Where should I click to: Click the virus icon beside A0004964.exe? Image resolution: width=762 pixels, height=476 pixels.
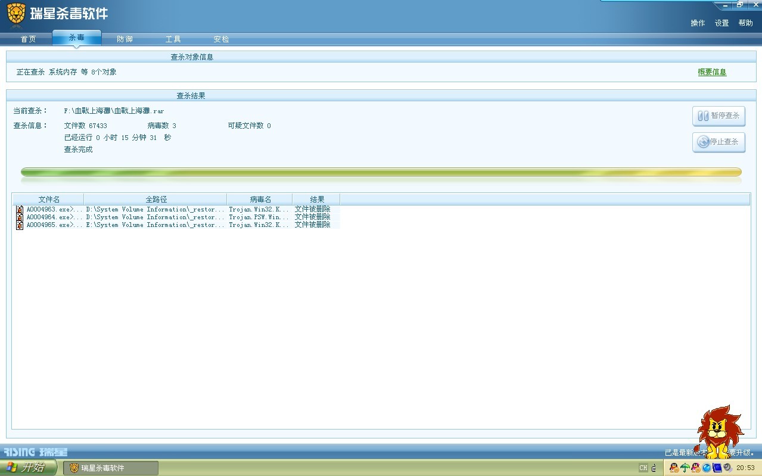point(20,217)
